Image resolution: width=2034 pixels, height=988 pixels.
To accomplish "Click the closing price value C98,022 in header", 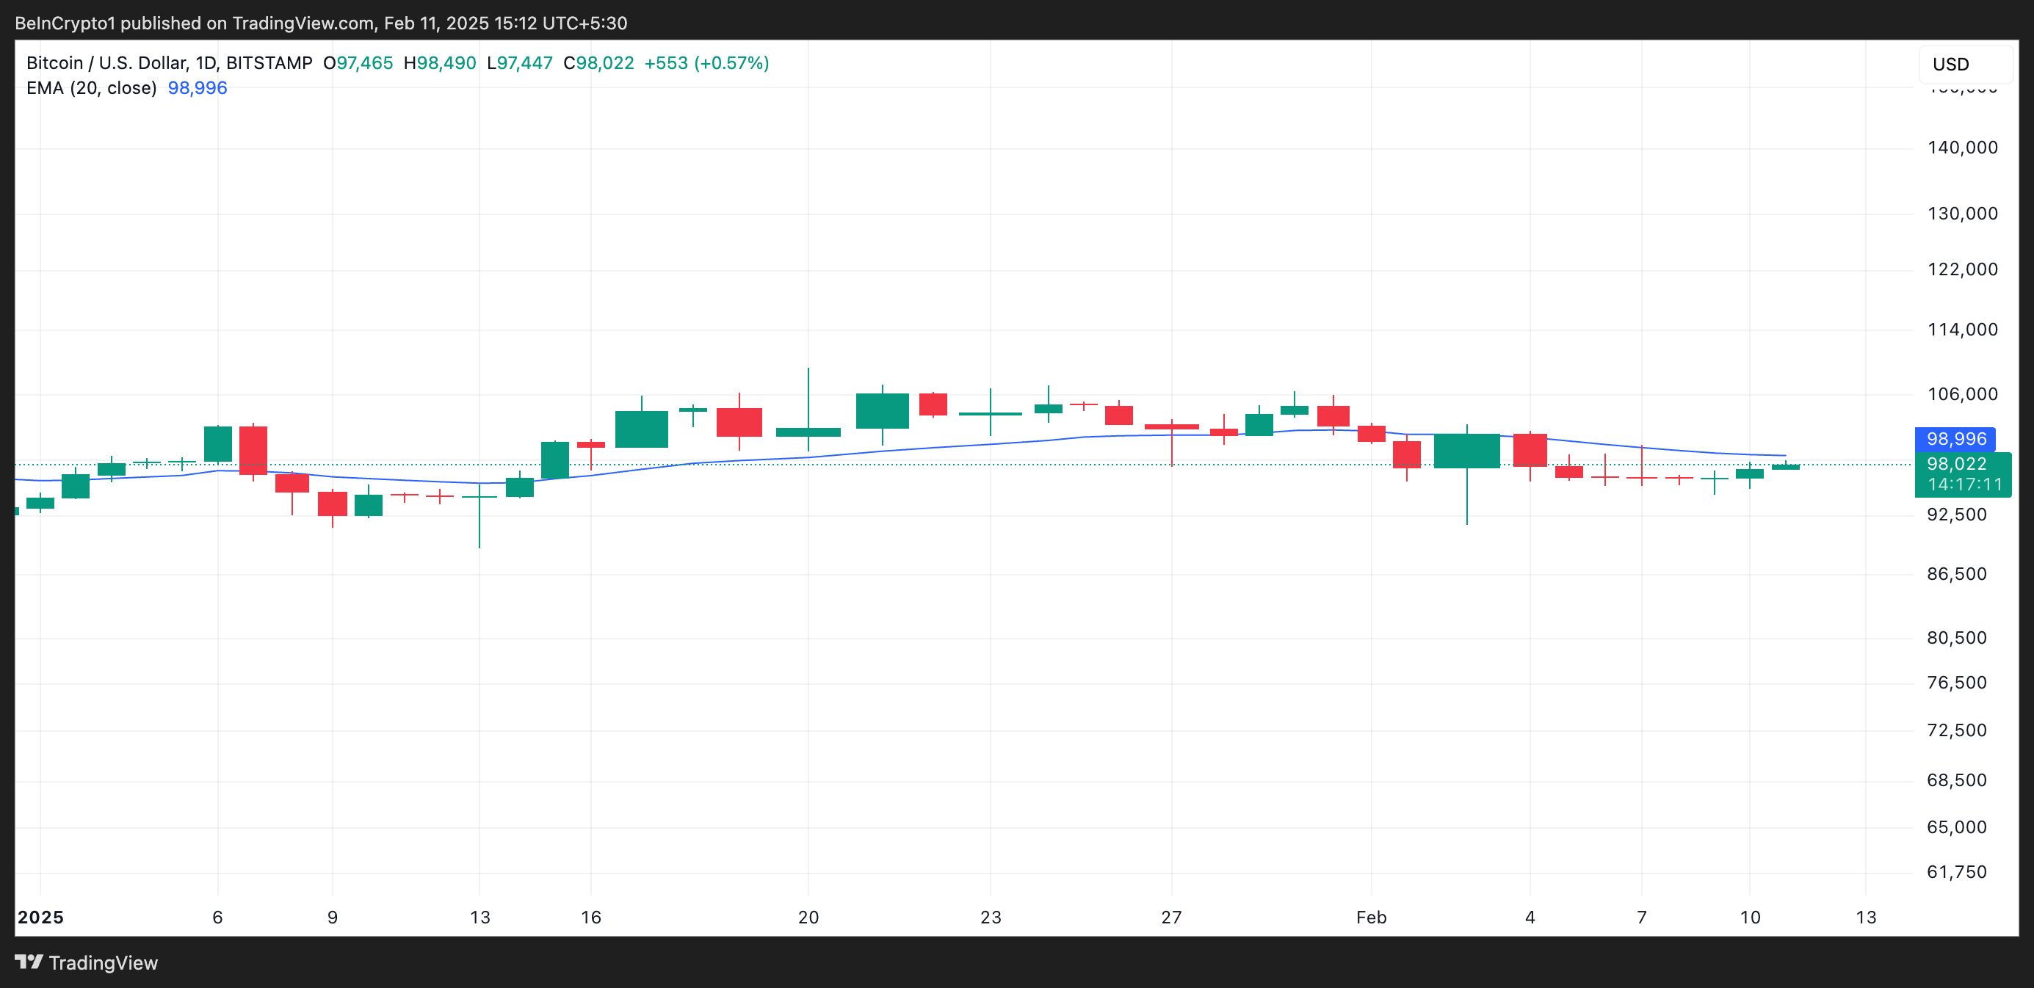I will pos(598,62).
